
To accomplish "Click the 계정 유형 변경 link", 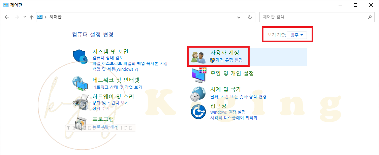I will [229, 60].
